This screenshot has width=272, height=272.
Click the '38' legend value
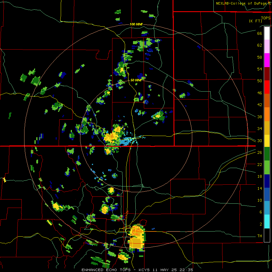[x=260, y=117]
